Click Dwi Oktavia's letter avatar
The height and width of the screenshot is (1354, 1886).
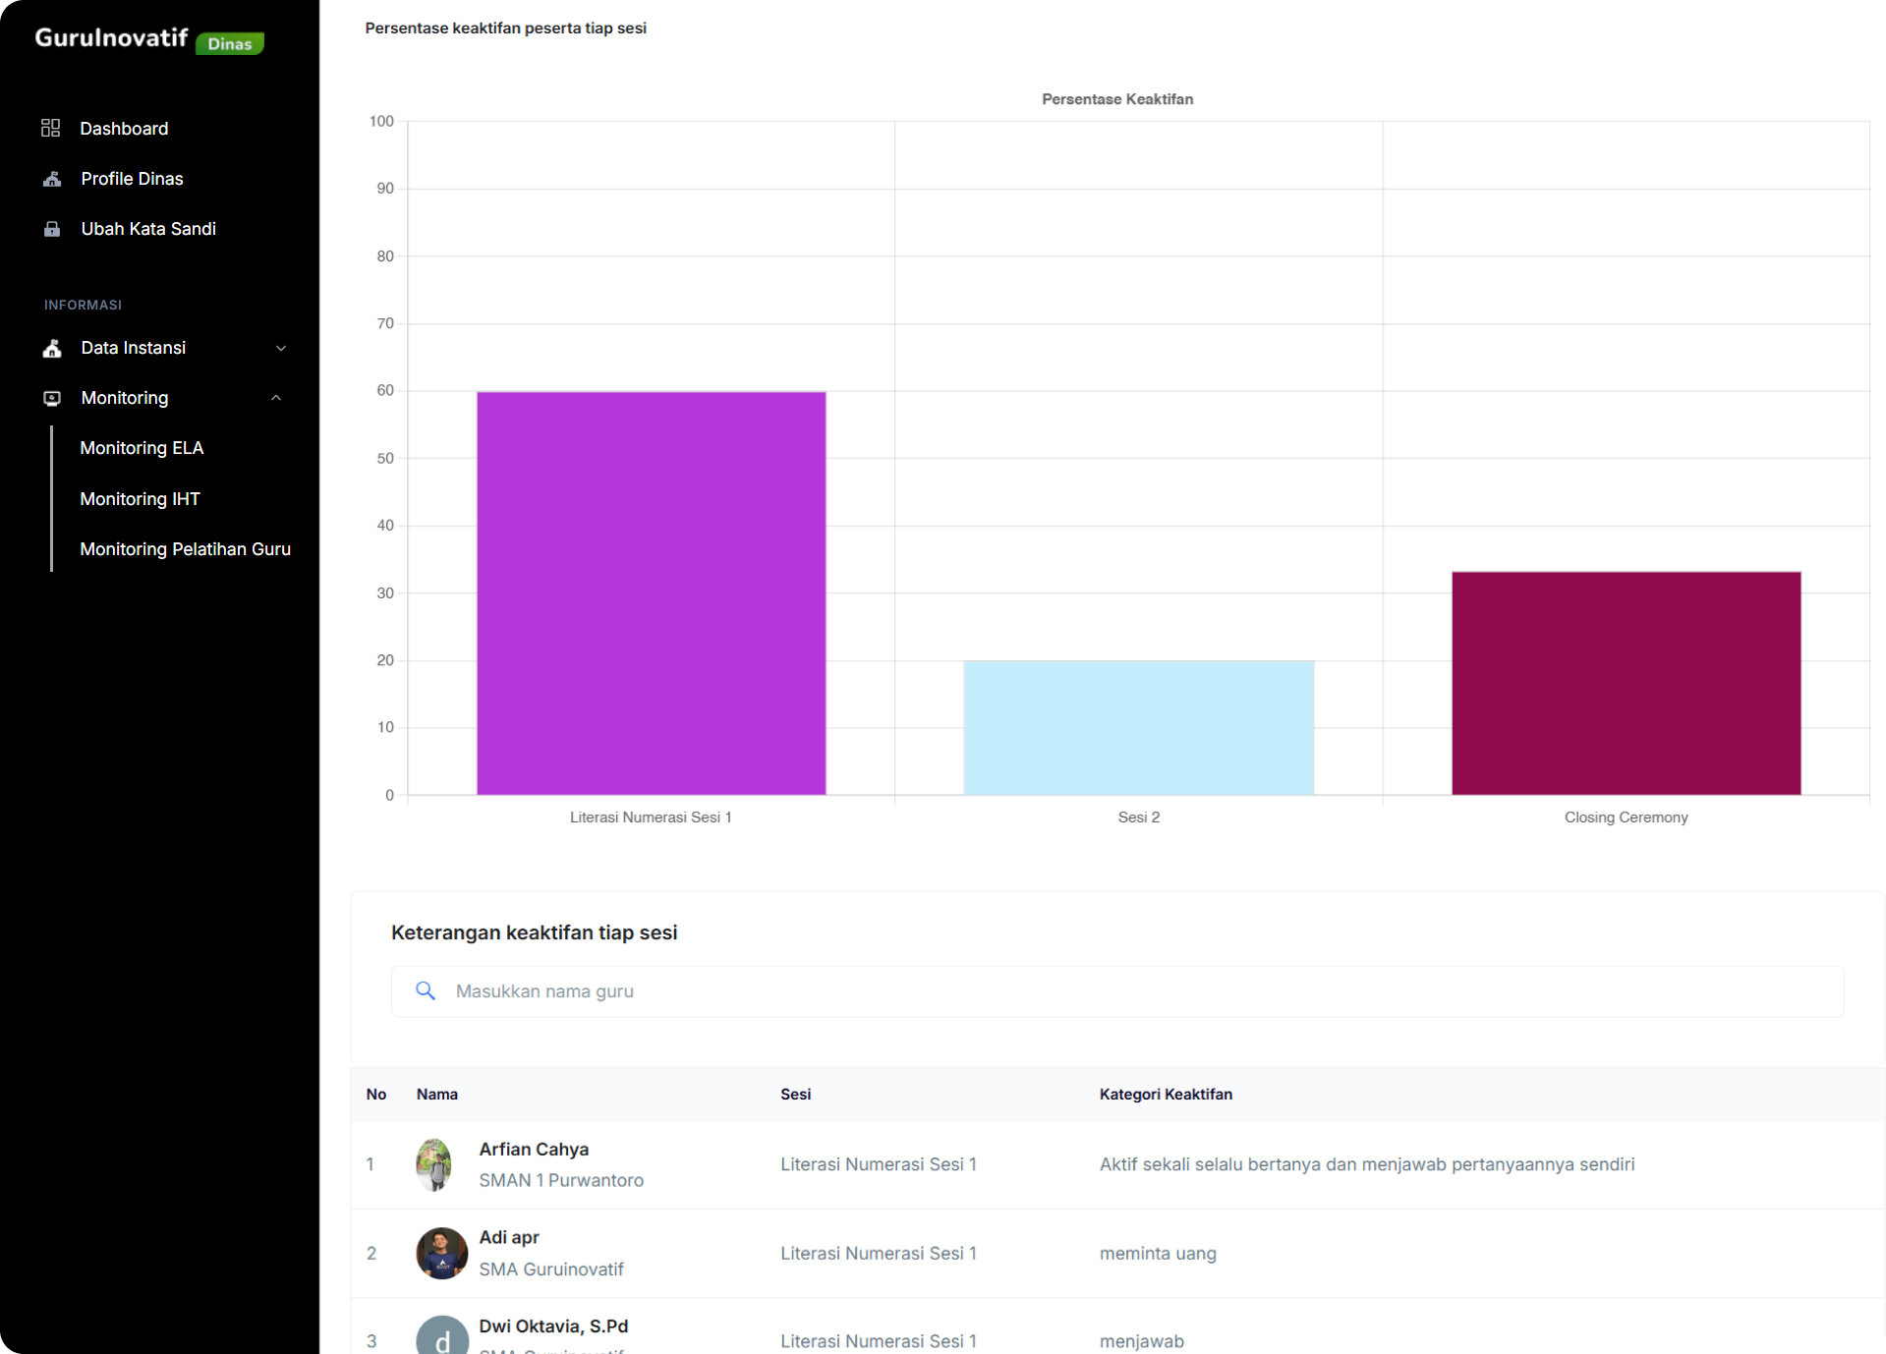point(441,1338)
